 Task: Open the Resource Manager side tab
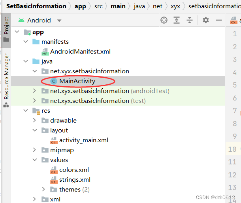[x=6, y=80]
